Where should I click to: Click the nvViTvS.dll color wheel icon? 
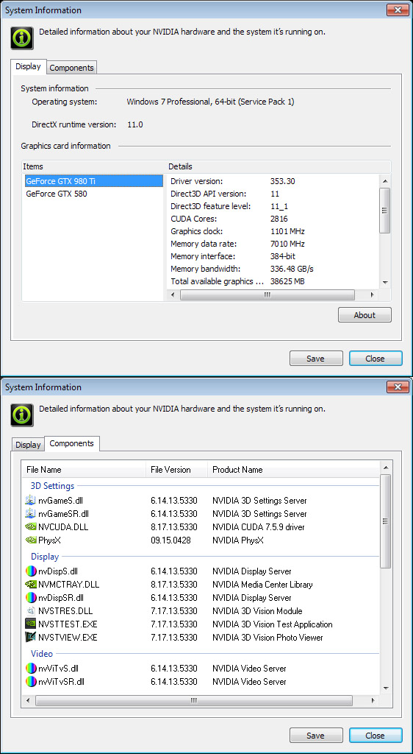tap(31, 669)
